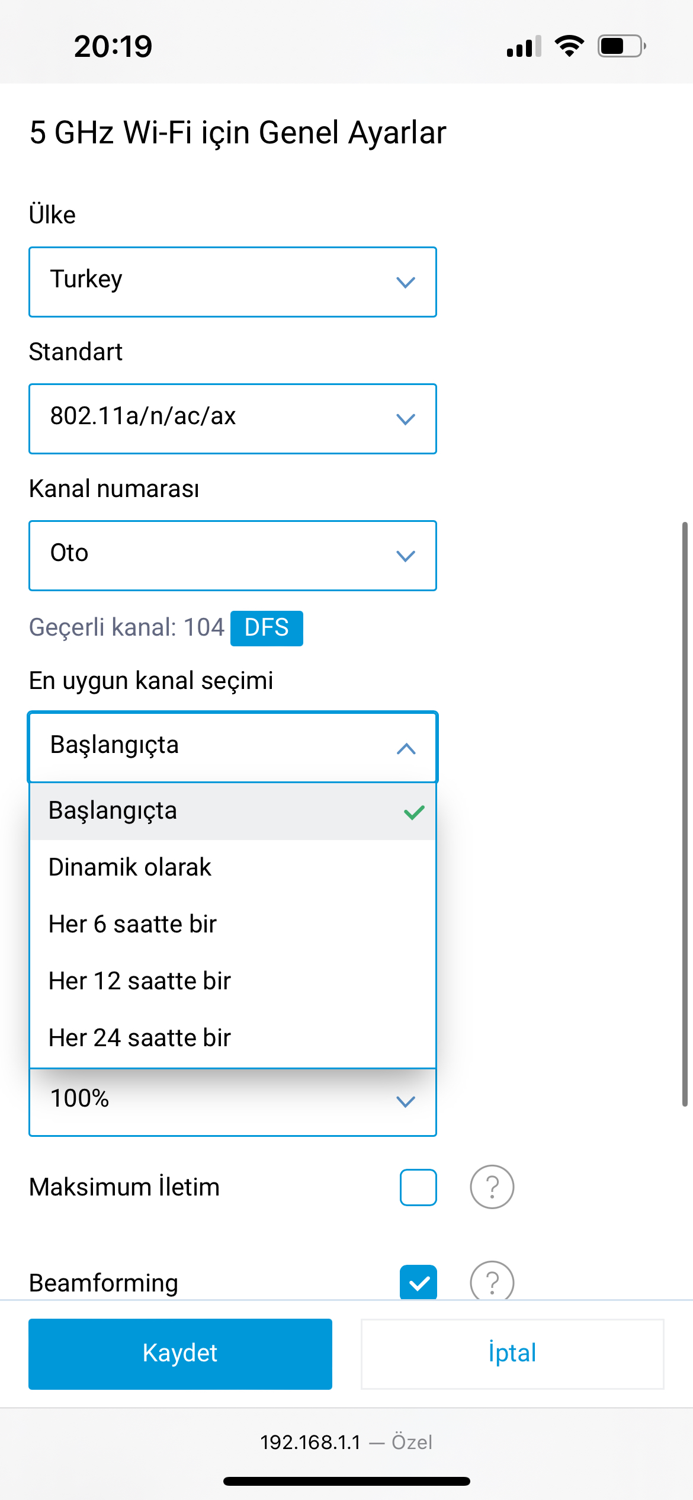Viewport: 693px width, 1500px height.
Task: Save settings with Kaydet button
Action: coord(180,1354)
